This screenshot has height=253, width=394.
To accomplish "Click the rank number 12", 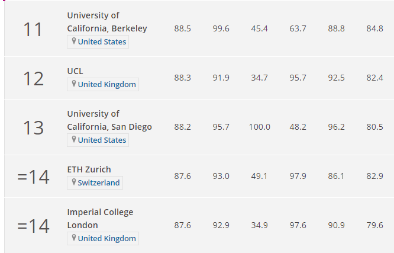I will coord(33,78).
